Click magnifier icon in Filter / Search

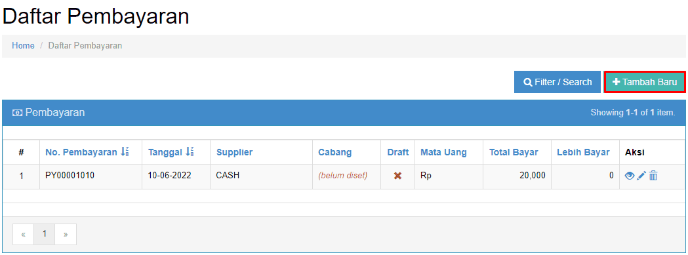coord(528,82)
